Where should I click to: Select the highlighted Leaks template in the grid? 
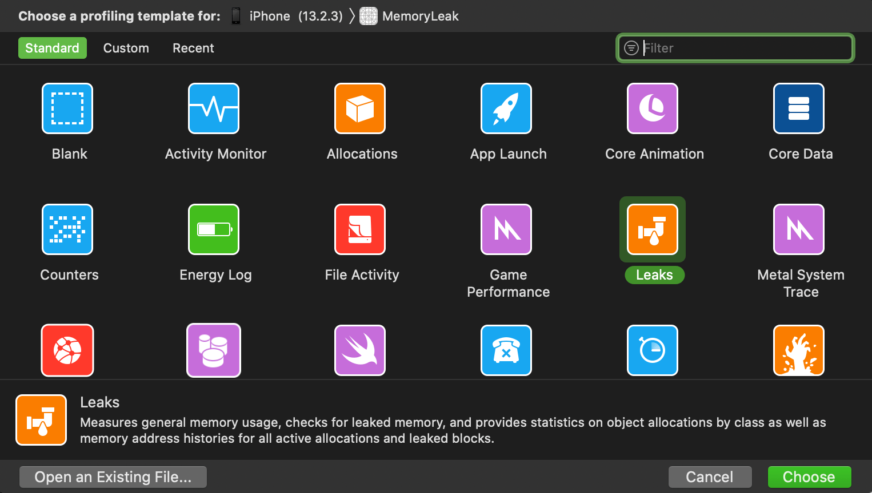(x=653, y=229)
